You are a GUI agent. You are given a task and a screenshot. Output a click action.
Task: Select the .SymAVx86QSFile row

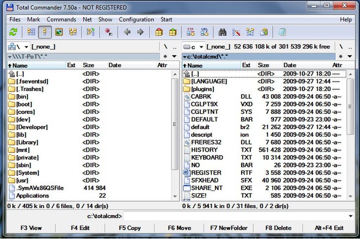(x=90, y=188)
